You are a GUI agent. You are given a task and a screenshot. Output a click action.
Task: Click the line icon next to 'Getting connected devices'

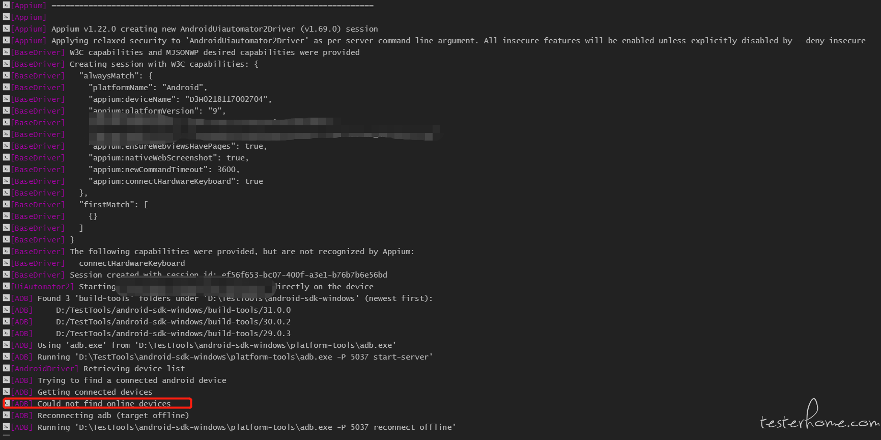[x=7, y=392]
